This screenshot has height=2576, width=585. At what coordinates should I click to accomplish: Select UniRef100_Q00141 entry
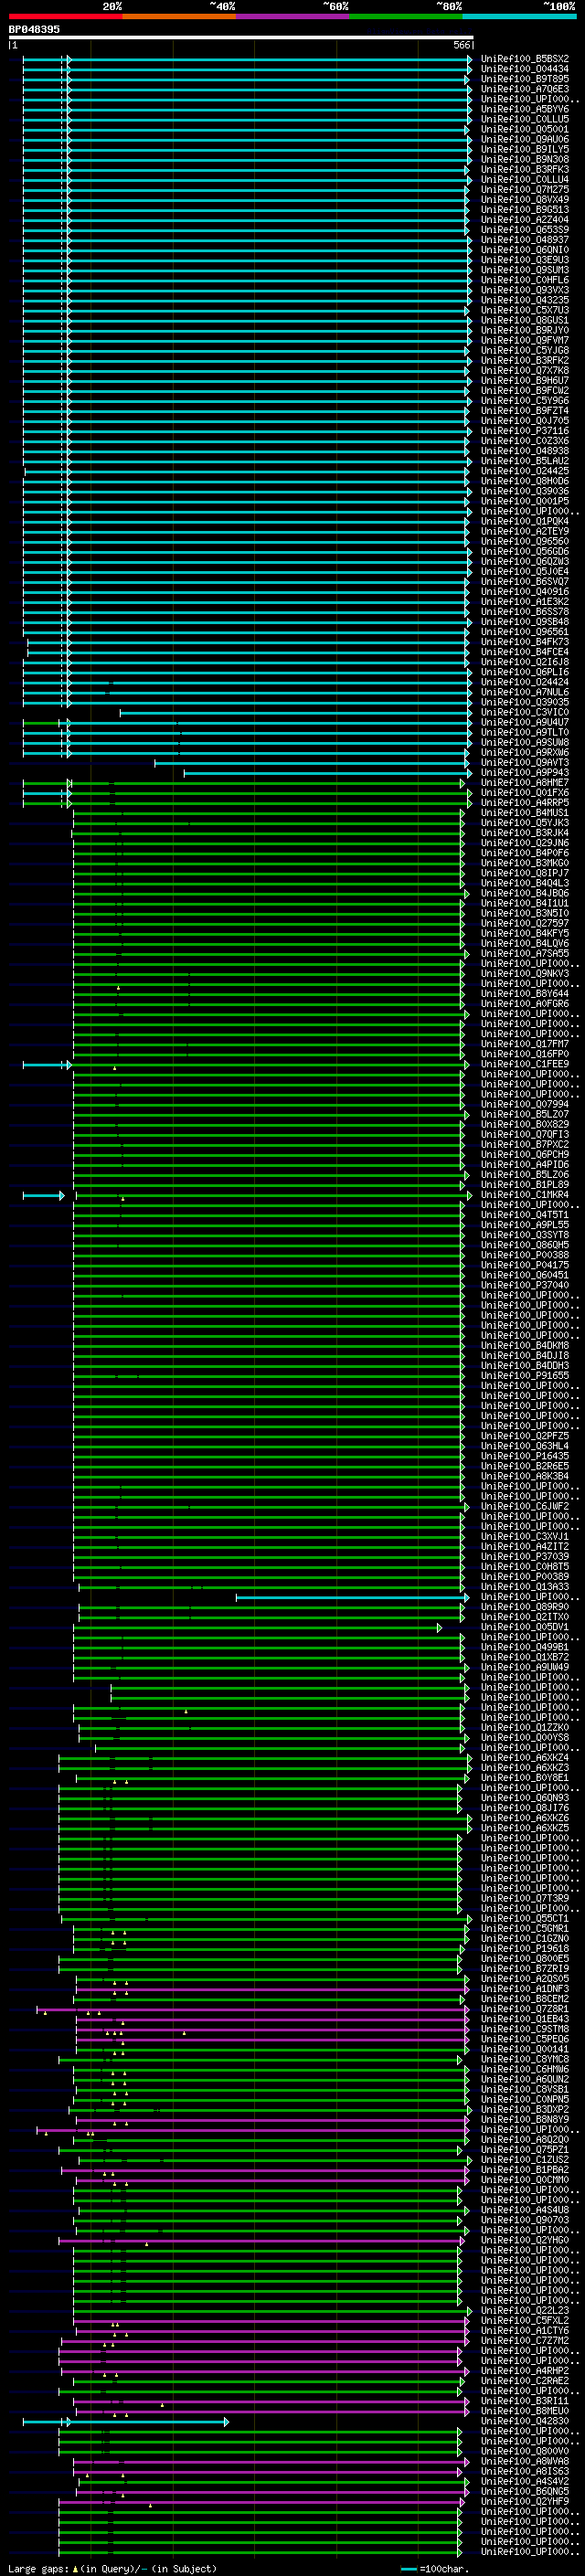point(525,2049)
